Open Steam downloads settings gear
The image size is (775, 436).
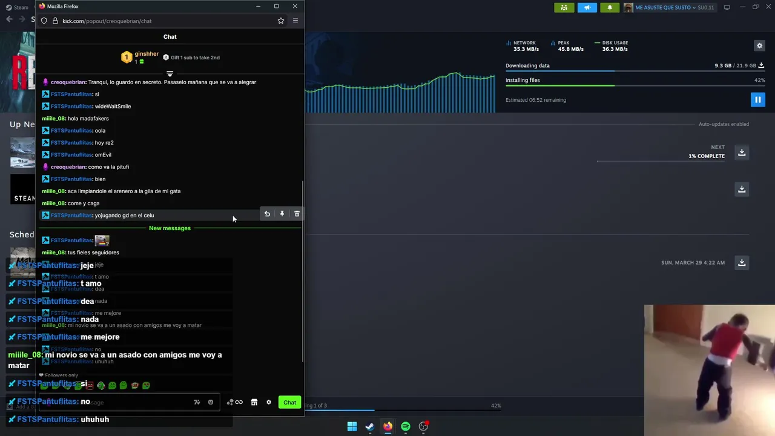click(759, 45)
